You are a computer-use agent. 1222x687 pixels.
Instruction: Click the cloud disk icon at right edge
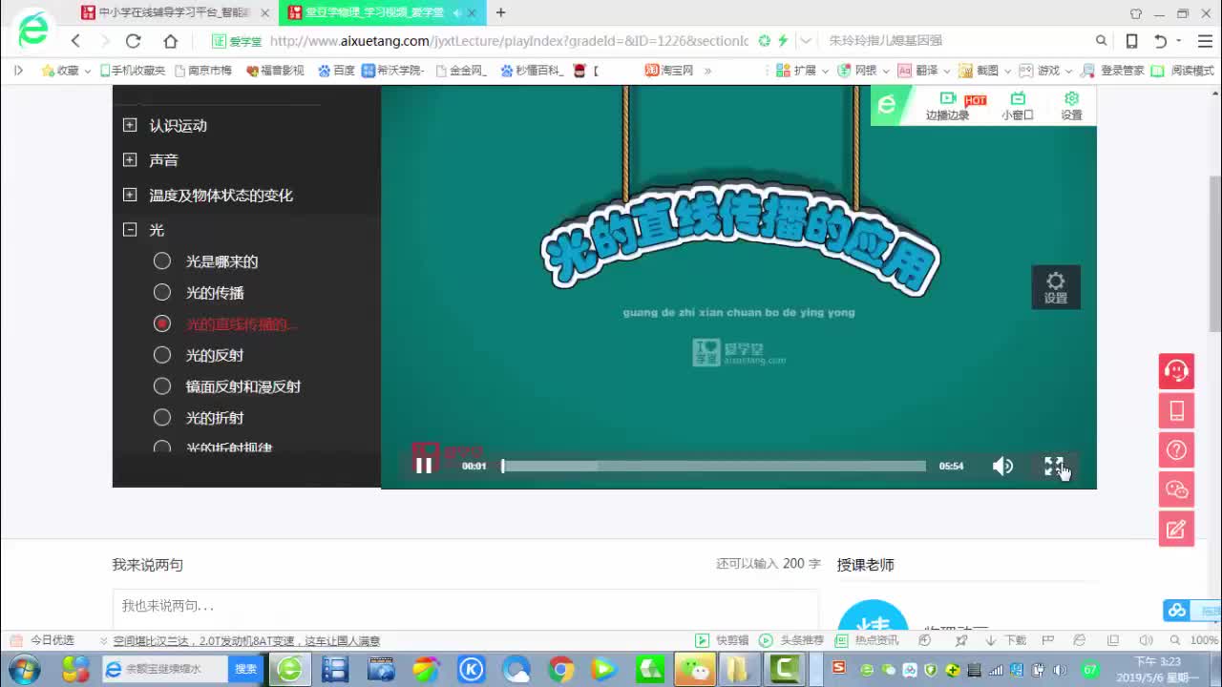(x=1177, y=611)
